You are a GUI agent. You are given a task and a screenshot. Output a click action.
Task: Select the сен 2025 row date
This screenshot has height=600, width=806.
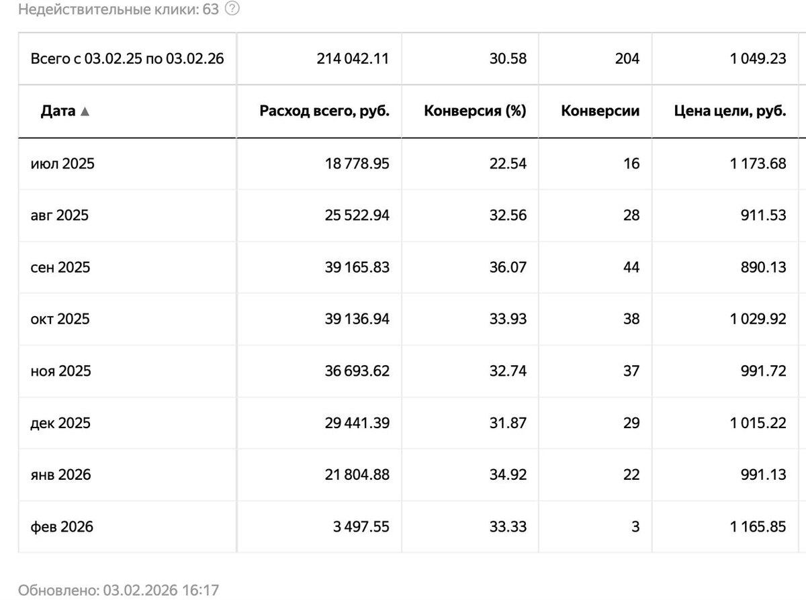pos(60,267)
